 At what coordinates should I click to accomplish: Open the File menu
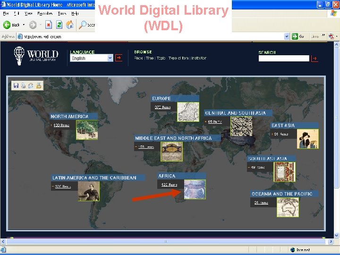[6, 13]
